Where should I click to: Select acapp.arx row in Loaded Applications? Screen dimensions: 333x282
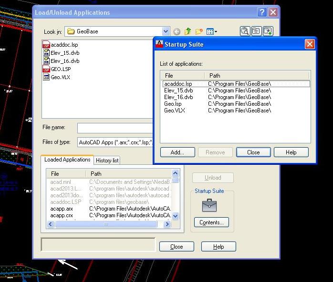[109, 209]
